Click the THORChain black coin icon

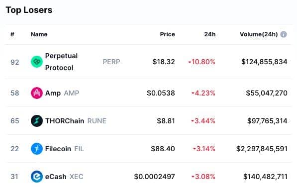[37, 121]
